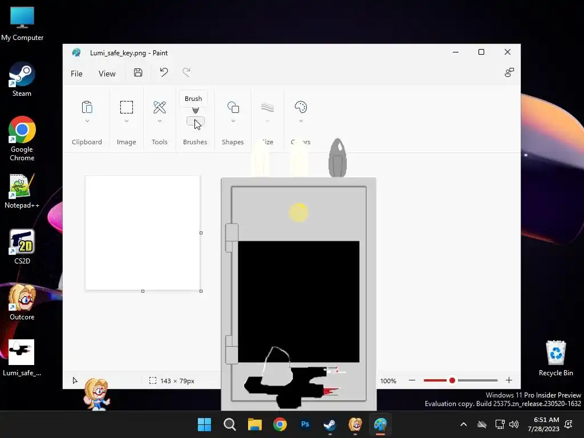The height and width of the screenshot is (438, 584).
Task: Choose the Image selection rectangle tool
Action: coord(127,107)
